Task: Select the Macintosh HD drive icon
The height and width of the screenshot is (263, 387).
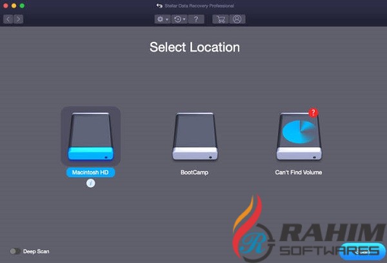Action: (90, 136)
